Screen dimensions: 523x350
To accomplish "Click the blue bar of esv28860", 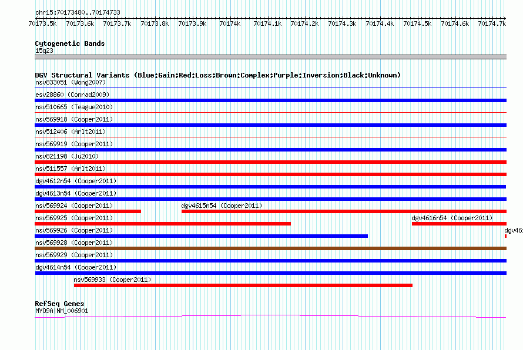I will tap(270, 100).
